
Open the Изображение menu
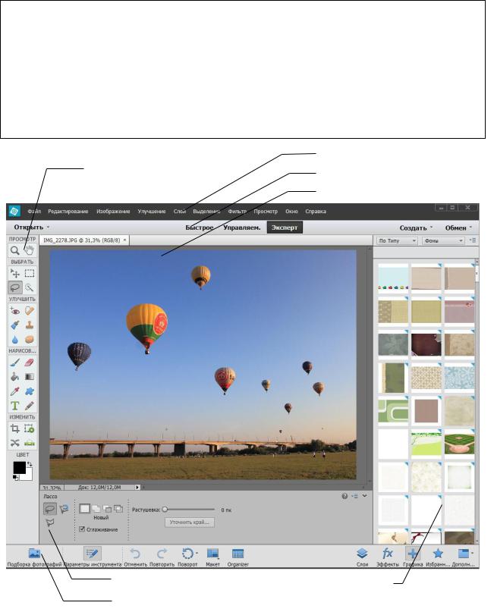(x=113, y=211)
